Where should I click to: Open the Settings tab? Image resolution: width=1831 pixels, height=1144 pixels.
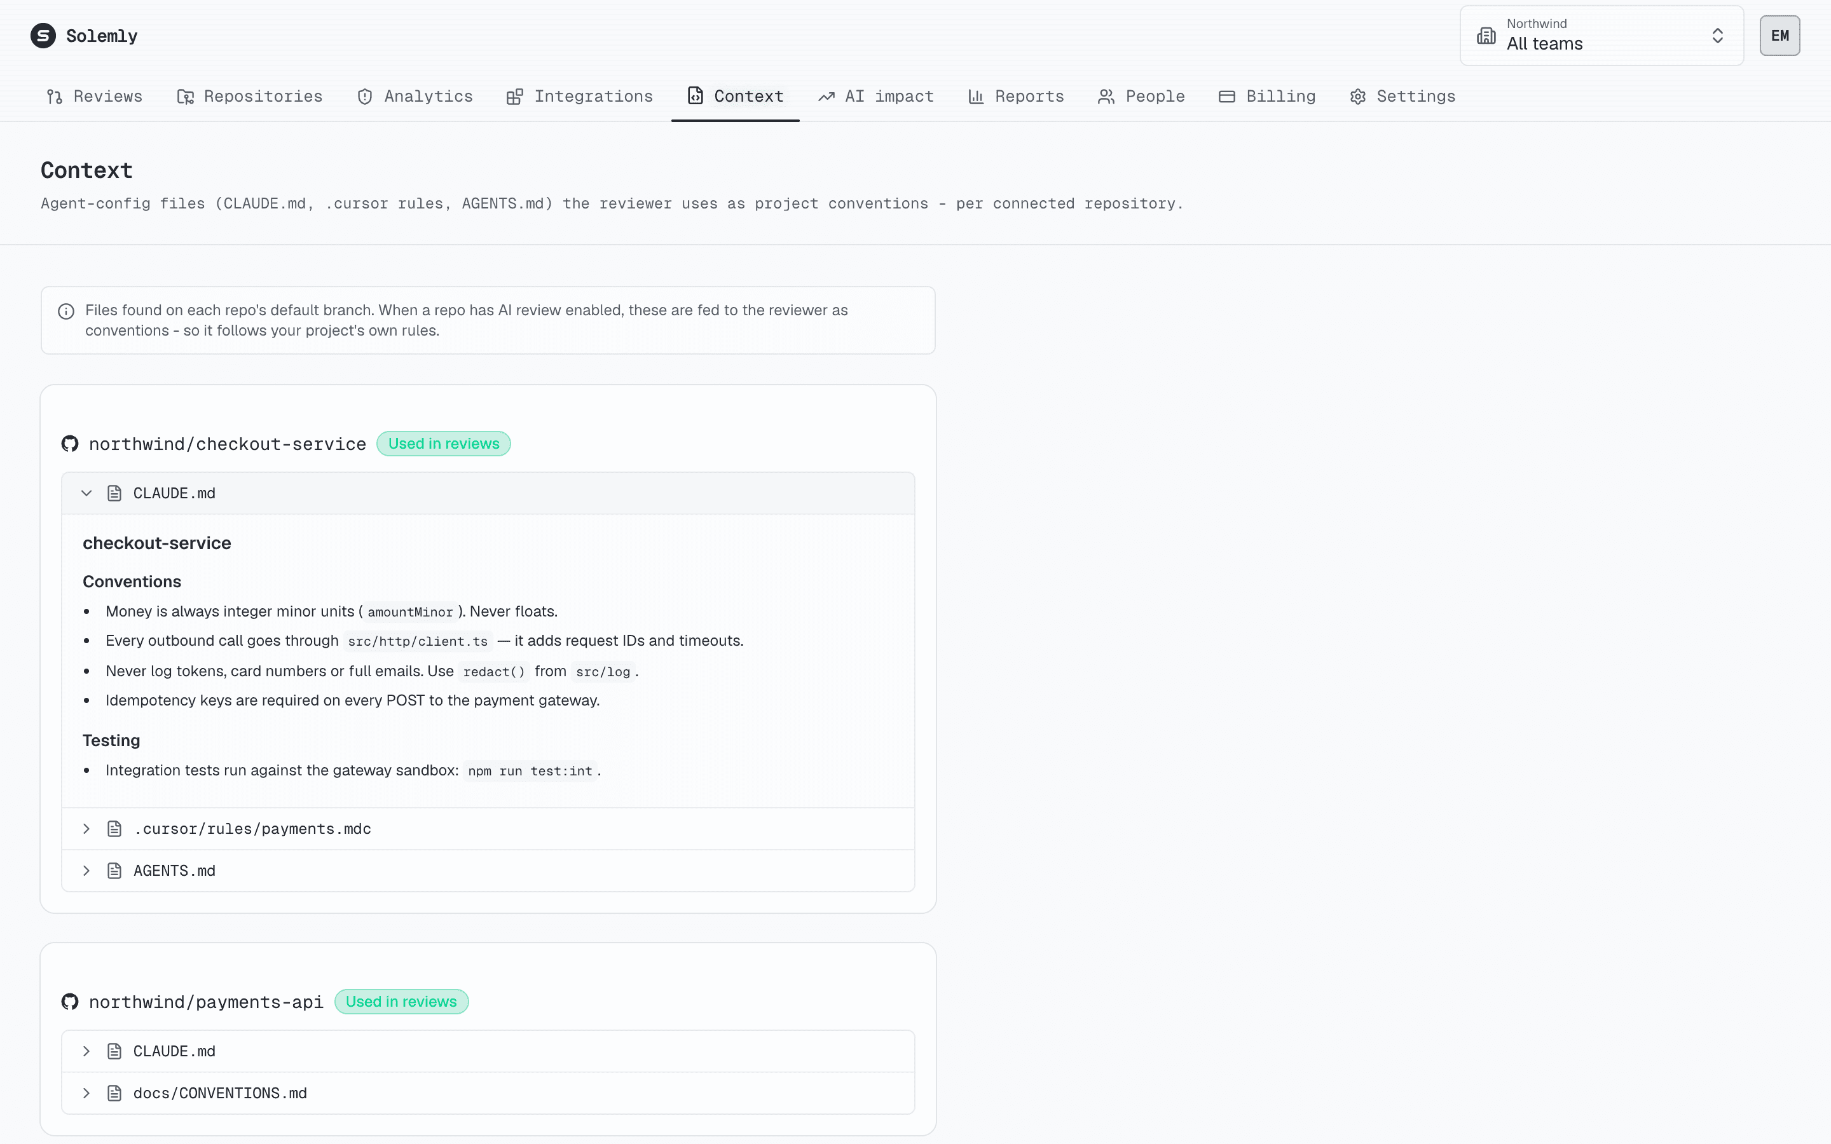coord(1402,96)
